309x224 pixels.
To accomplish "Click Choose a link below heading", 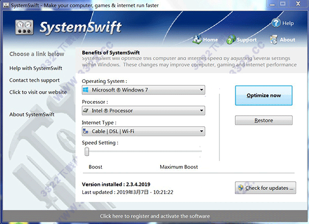I will 37,54.
